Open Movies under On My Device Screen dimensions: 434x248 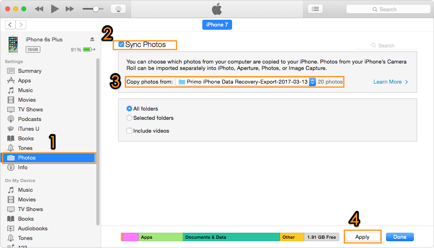pos(27,200)
